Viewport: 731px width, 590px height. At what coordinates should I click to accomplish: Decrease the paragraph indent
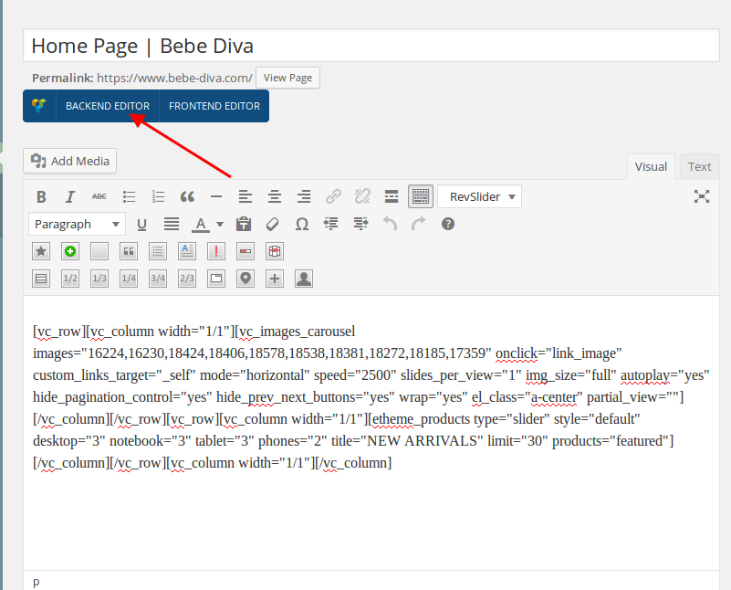pos(331,225)
